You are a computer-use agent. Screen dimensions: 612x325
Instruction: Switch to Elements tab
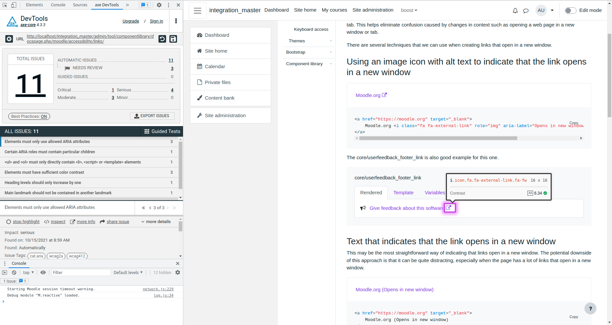click(x=34, y=5)
